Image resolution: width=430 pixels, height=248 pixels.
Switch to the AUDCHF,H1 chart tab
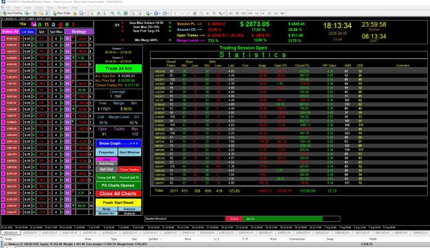tap(69, 233)
